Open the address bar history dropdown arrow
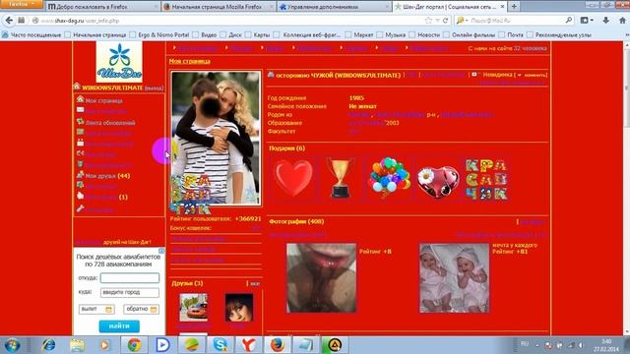The image size is (630, 354). coord(437,21)
